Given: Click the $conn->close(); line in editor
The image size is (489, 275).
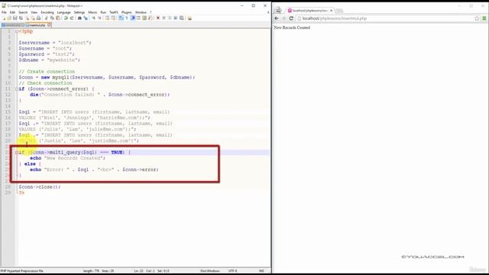Looking at the screenshot, I should 40,186.
